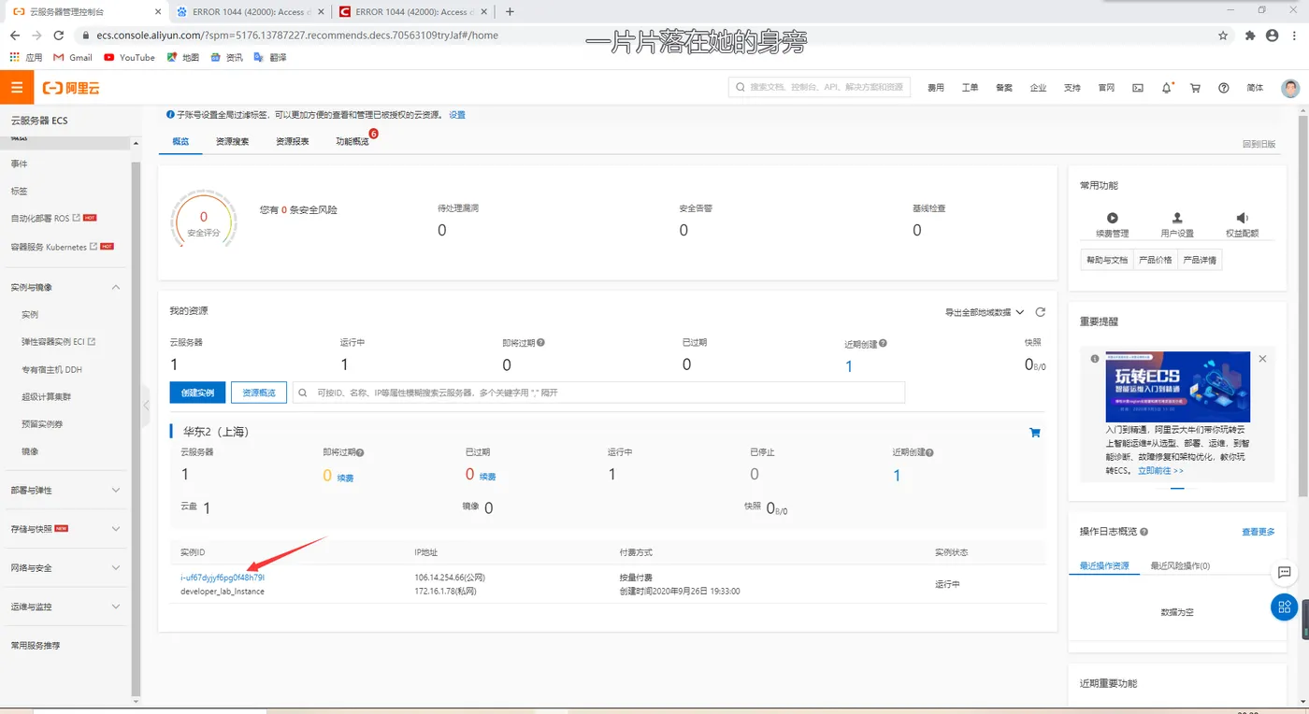This screenshot has width=1309, height=714.
Task: Open the 简体 language selector
Action: (x=1255, y=88)
